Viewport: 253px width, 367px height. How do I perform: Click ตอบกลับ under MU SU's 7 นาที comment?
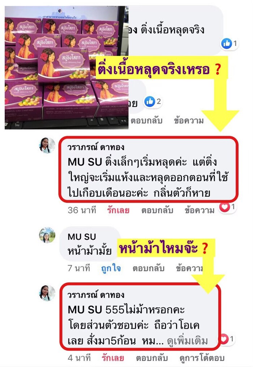coord(149,268)
